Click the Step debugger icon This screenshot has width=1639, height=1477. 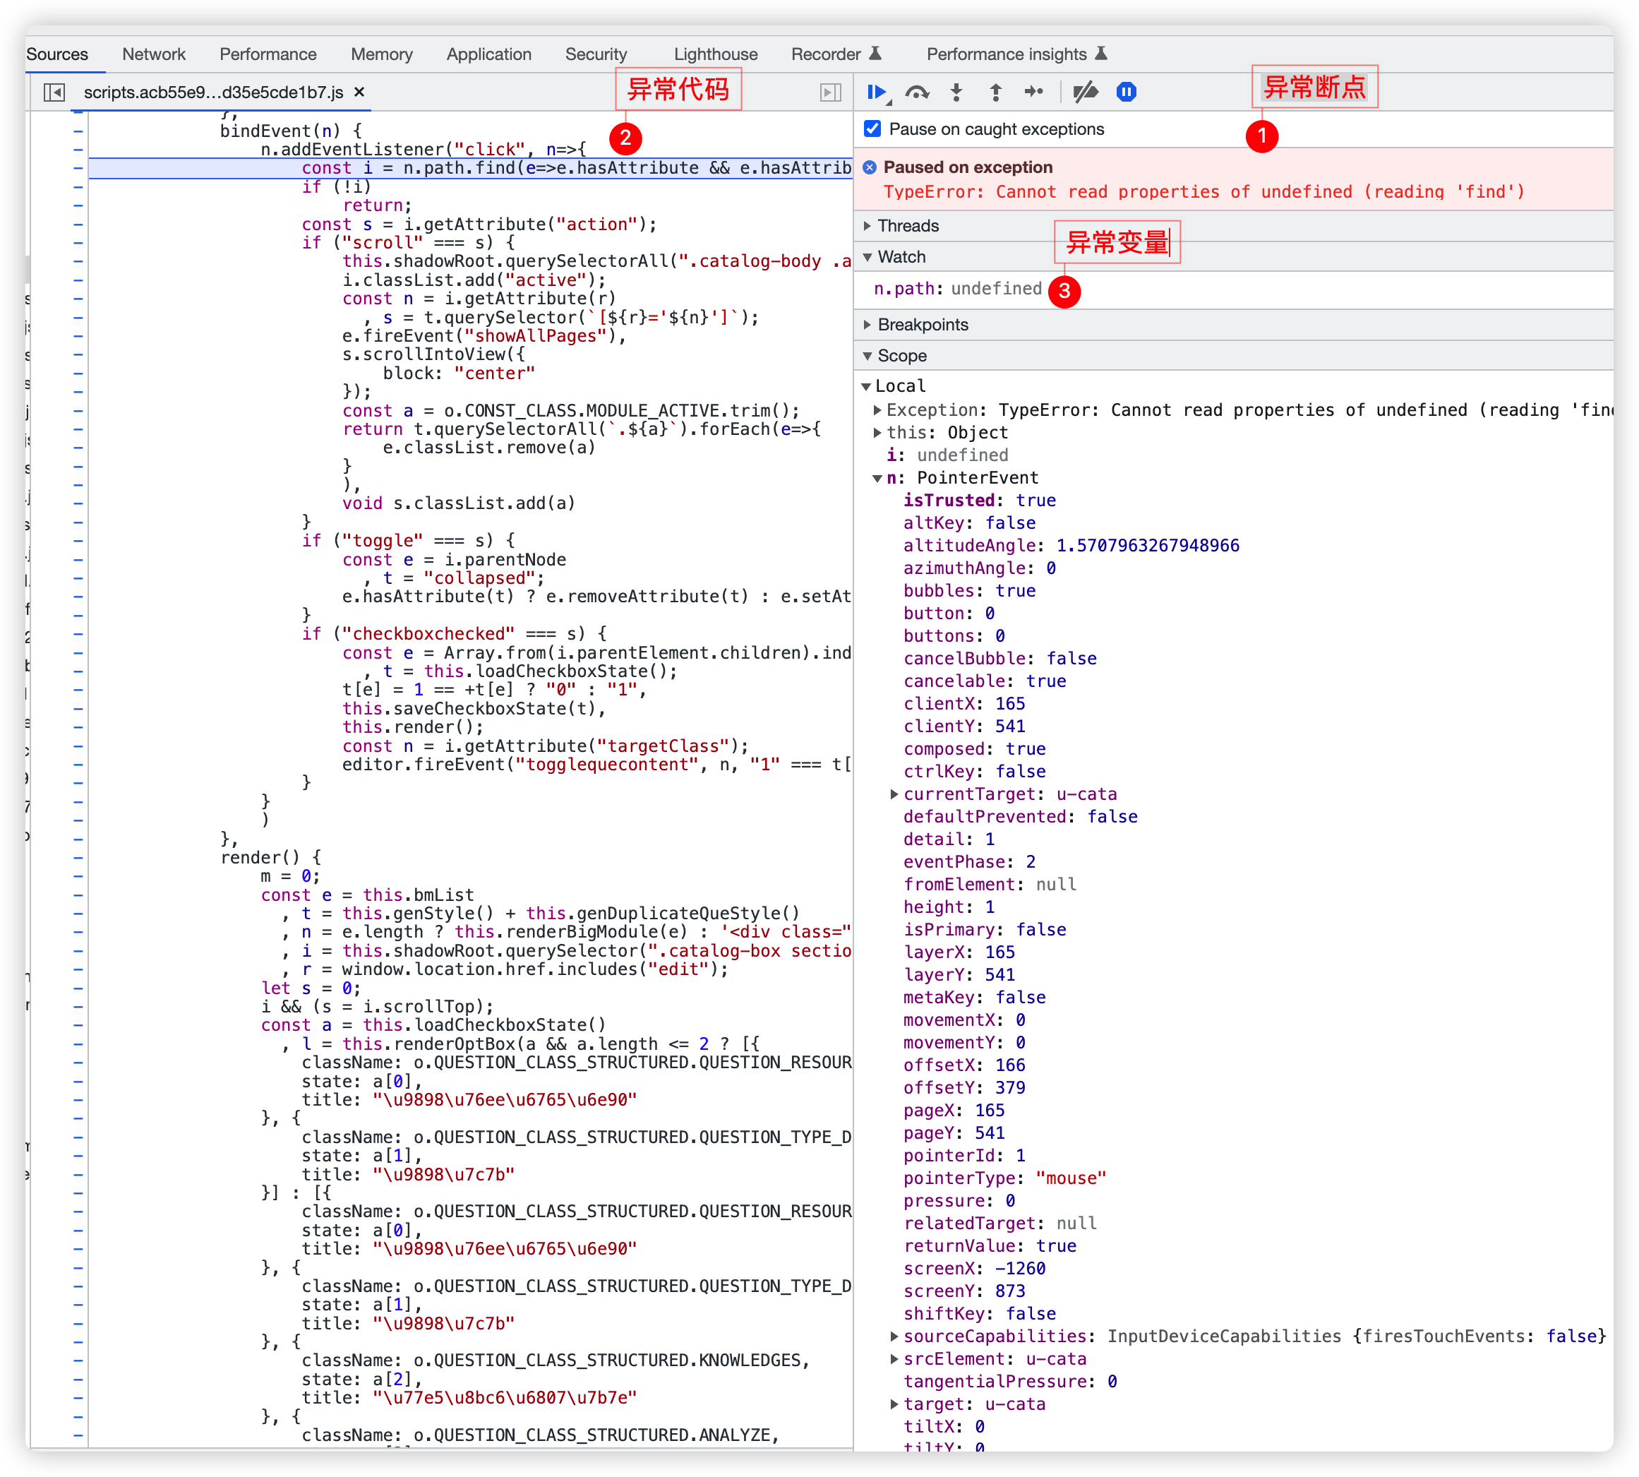(1033, 92)
